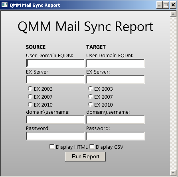Click the scrollbar up arrow

[x=173, y=14]
